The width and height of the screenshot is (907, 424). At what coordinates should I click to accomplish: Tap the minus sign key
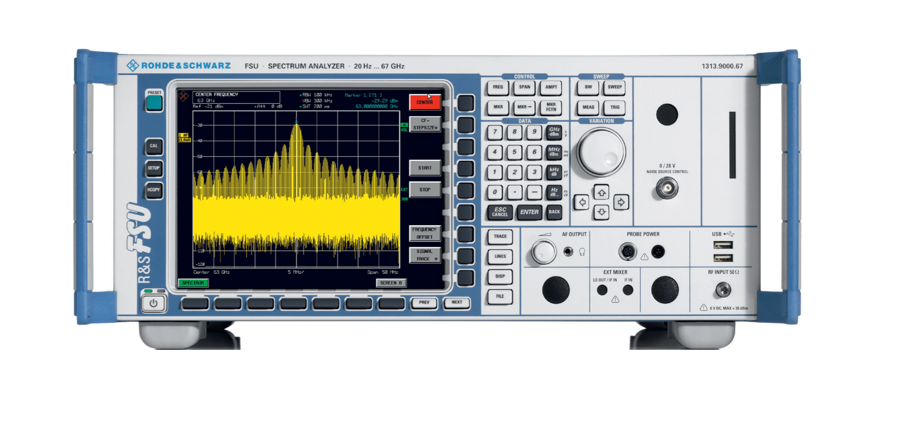pyautogui.click(x=535, y=192)
